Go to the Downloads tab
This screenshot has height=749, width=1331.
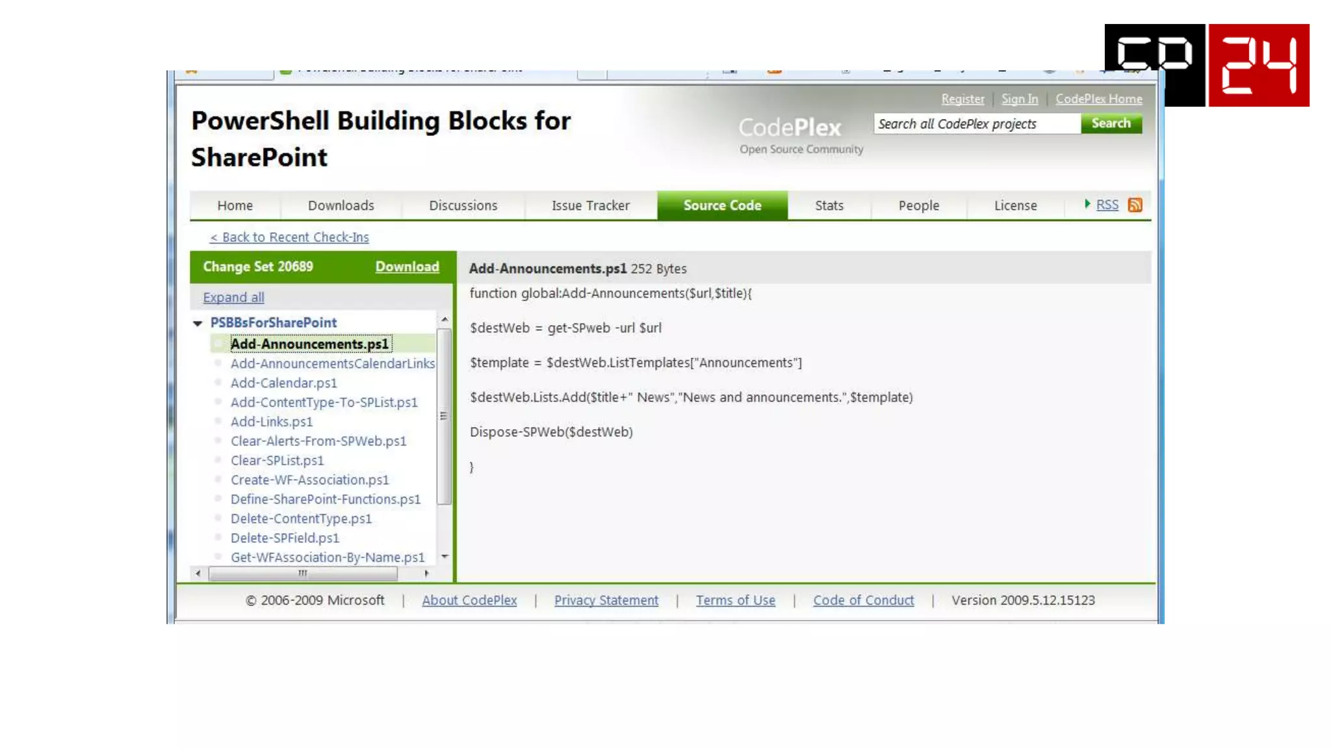[x=341, y=205]
